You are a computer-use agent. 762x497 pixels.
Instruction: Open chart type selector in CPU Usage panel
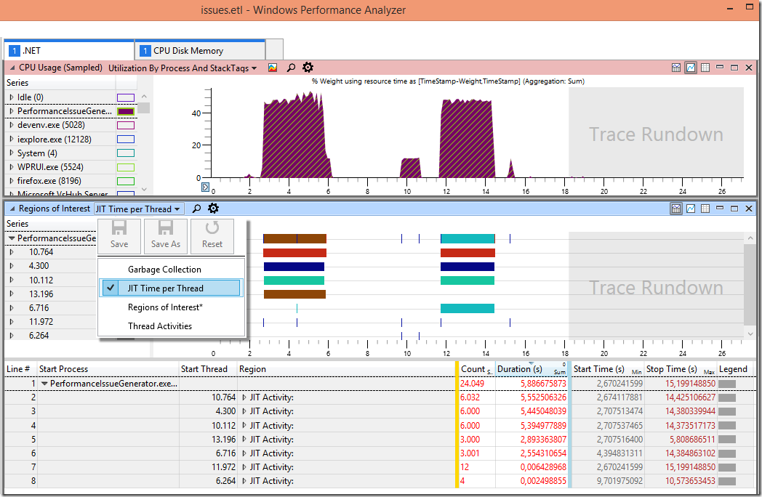pyautogui.click(x=273, y=68)
